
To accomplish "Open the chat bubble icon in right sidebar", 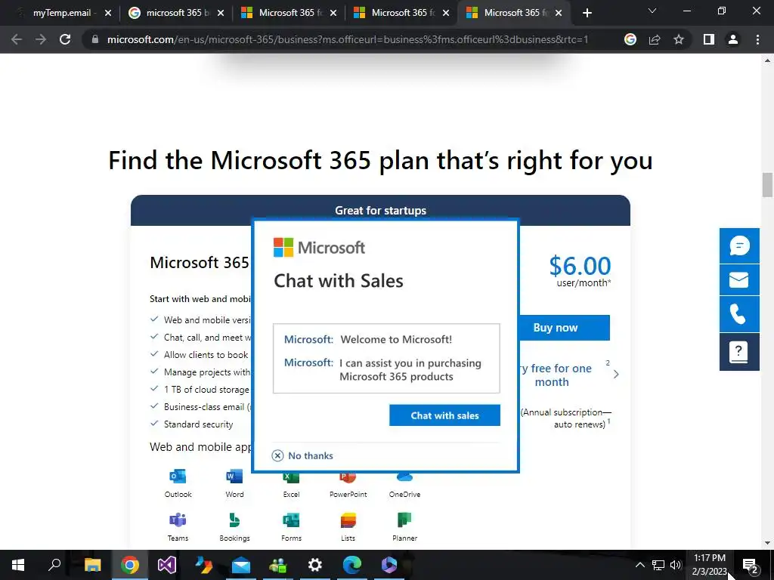I will coord(739,245).
